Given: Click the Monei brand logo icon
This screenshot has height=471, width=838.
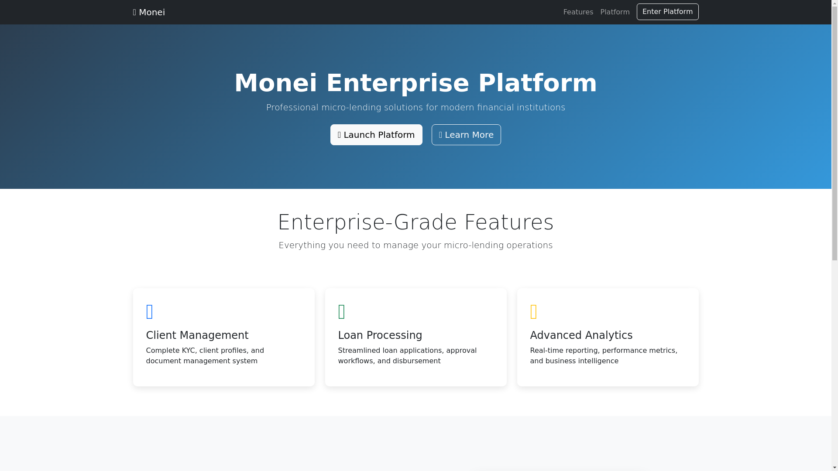Looking at the screenshot, I should tap(135, 12).
